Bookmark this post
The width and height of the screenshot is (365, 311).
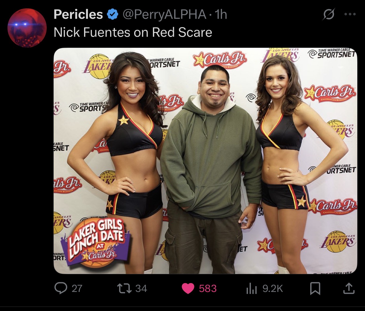315,289
